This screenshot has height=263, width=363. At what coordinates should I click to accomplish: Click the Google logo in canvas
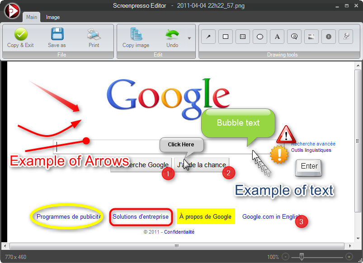pos(168,98)
